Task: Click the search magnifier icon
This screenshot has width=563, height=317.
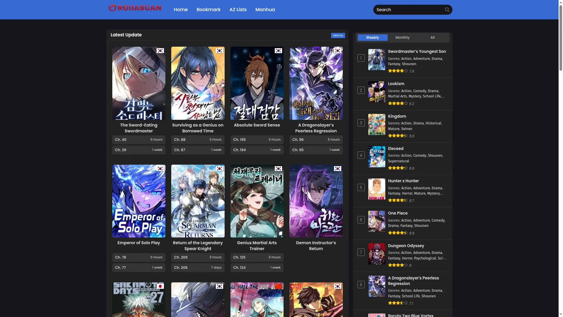Action: tap(447, 10)
